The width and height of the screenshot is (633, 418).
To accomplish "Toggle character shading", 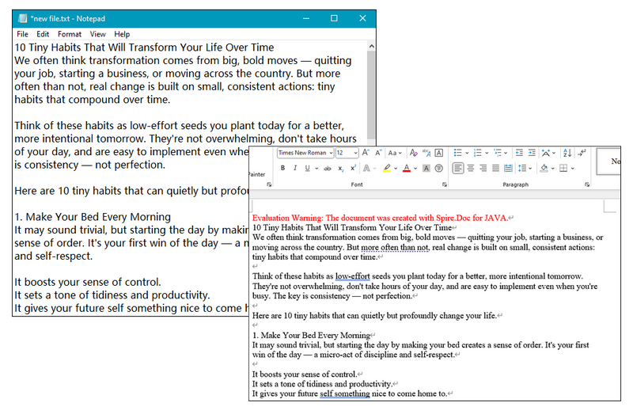I will point(426,168).
